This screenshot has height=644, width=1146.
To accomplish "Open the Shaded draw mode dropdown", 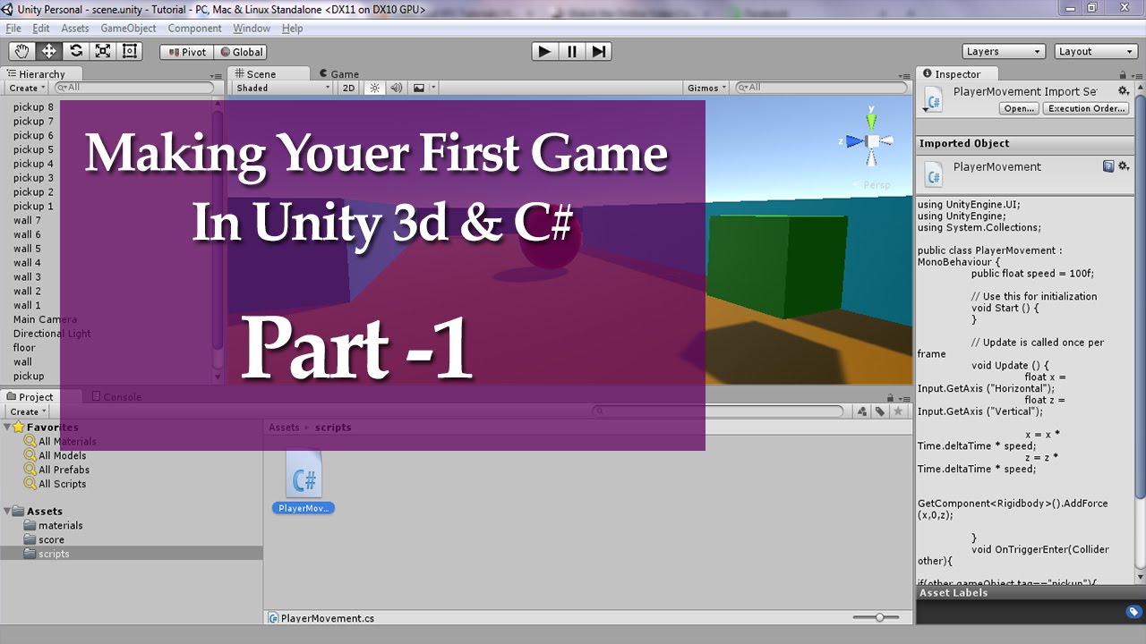I will [x=282, y=88].
